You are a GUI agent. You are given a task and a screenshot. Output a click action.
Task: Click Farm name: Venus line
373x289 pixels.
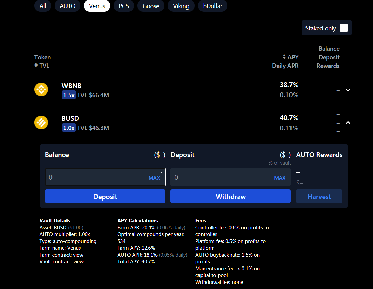pos(60,248)
